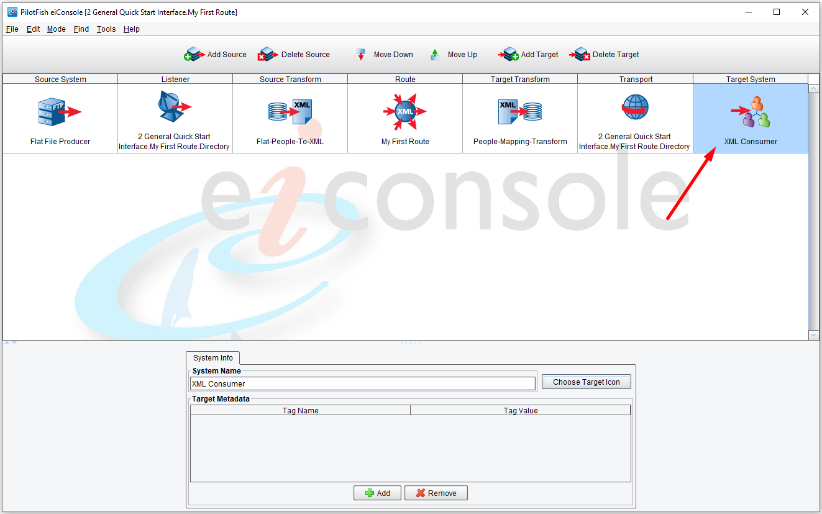Click the Add metadata button
Viewport: 822px width, 514px height.
click(x=377, y=493)
